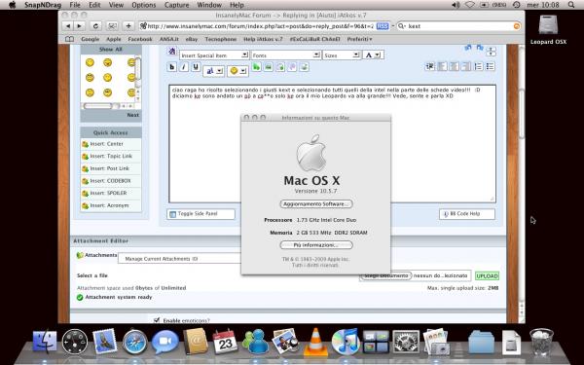Toggle bold formatting in the post editor
This screenshot has width=584, height=365.
click(171, 67)
